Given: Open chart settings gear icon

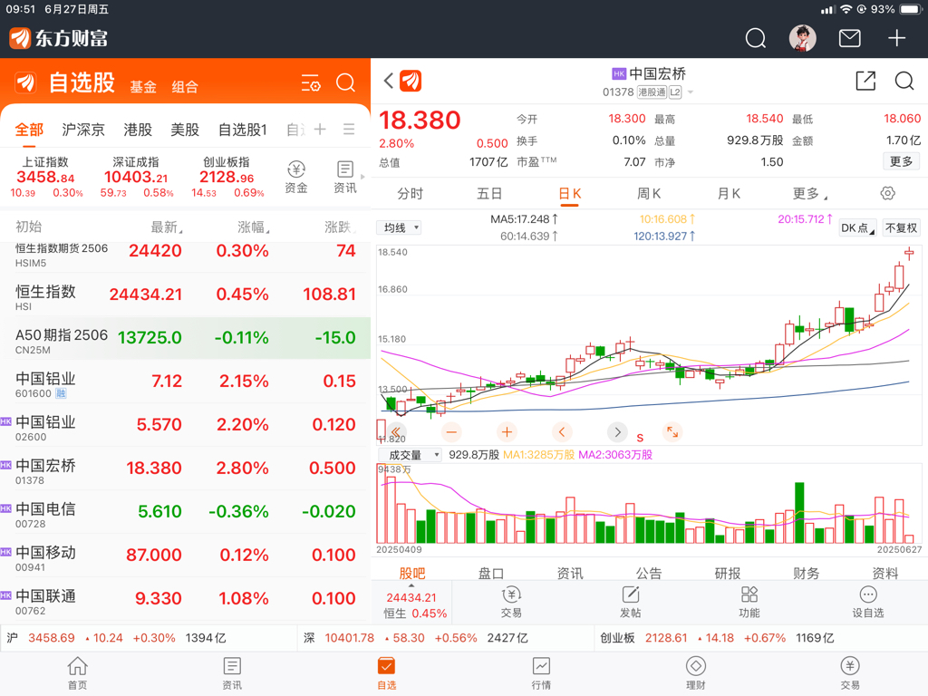Looking at the screenshot, I should point(887,193).
